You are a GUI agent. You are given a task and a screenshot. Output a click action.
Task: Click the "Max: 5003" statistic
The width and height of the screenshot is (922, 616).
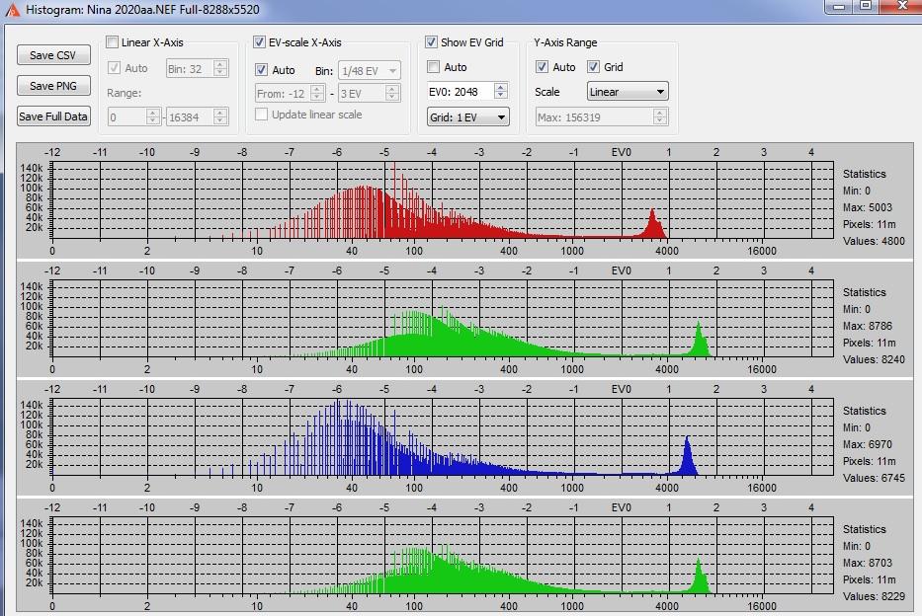point(868,207)
